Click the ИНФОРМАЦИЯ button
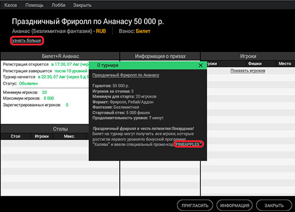Viewport: 295px width, 212px height. 234,206
